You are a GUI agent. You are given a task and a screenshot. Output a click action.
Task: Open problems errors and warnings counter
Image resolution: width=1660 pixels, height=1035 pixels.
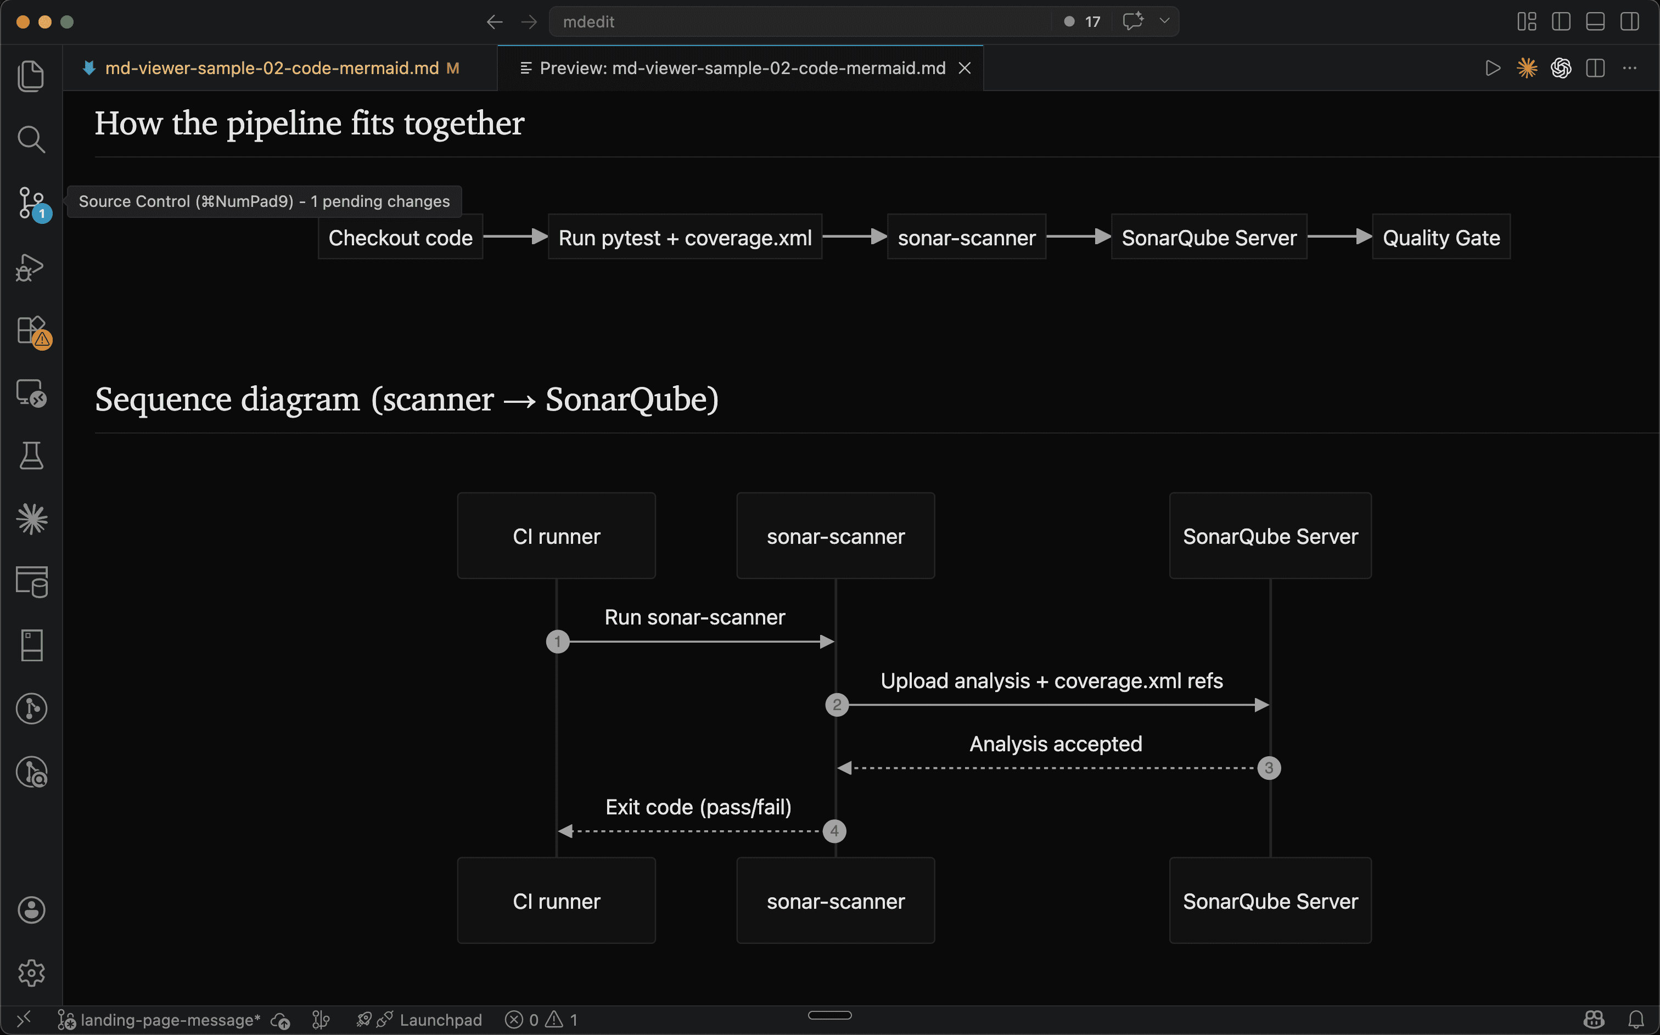pos(541,1020)
